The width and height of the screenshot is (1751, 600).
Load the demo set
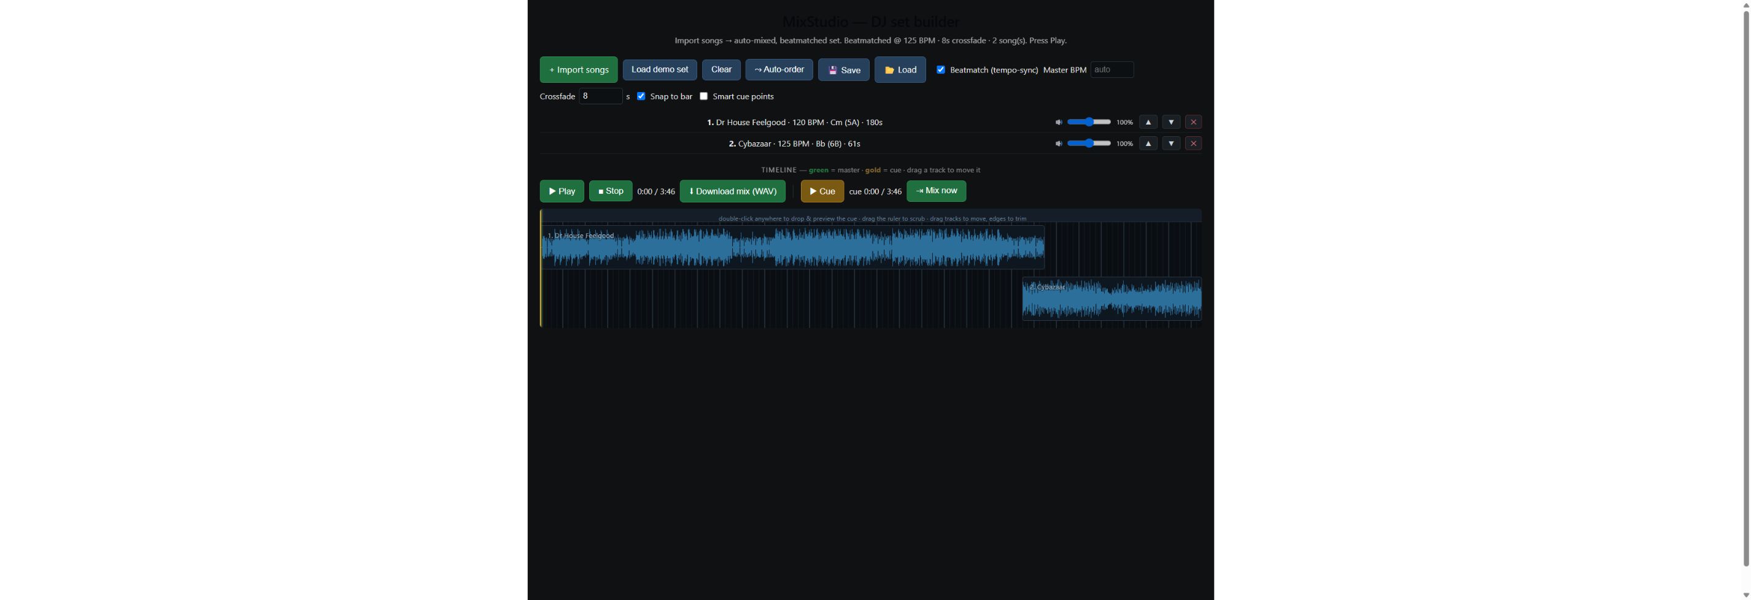659,69
